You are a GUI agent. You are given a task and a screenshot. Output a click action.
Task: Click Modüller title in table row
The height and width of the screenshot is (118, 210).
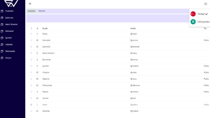(x=46, y=111)
